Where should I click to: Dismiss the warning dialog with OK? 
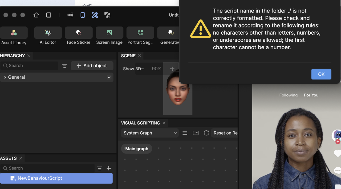[321, 74]
